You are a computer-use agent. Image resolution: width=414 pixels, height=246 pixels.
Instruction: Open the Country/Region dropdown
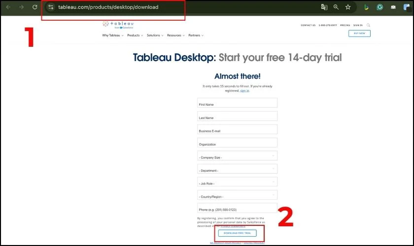[237, 195]
